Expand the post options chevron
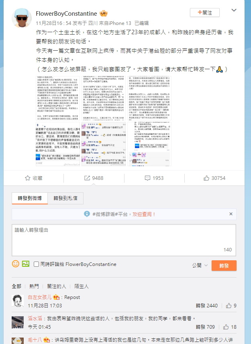This screenshot has width=251, height=344. 234,10
